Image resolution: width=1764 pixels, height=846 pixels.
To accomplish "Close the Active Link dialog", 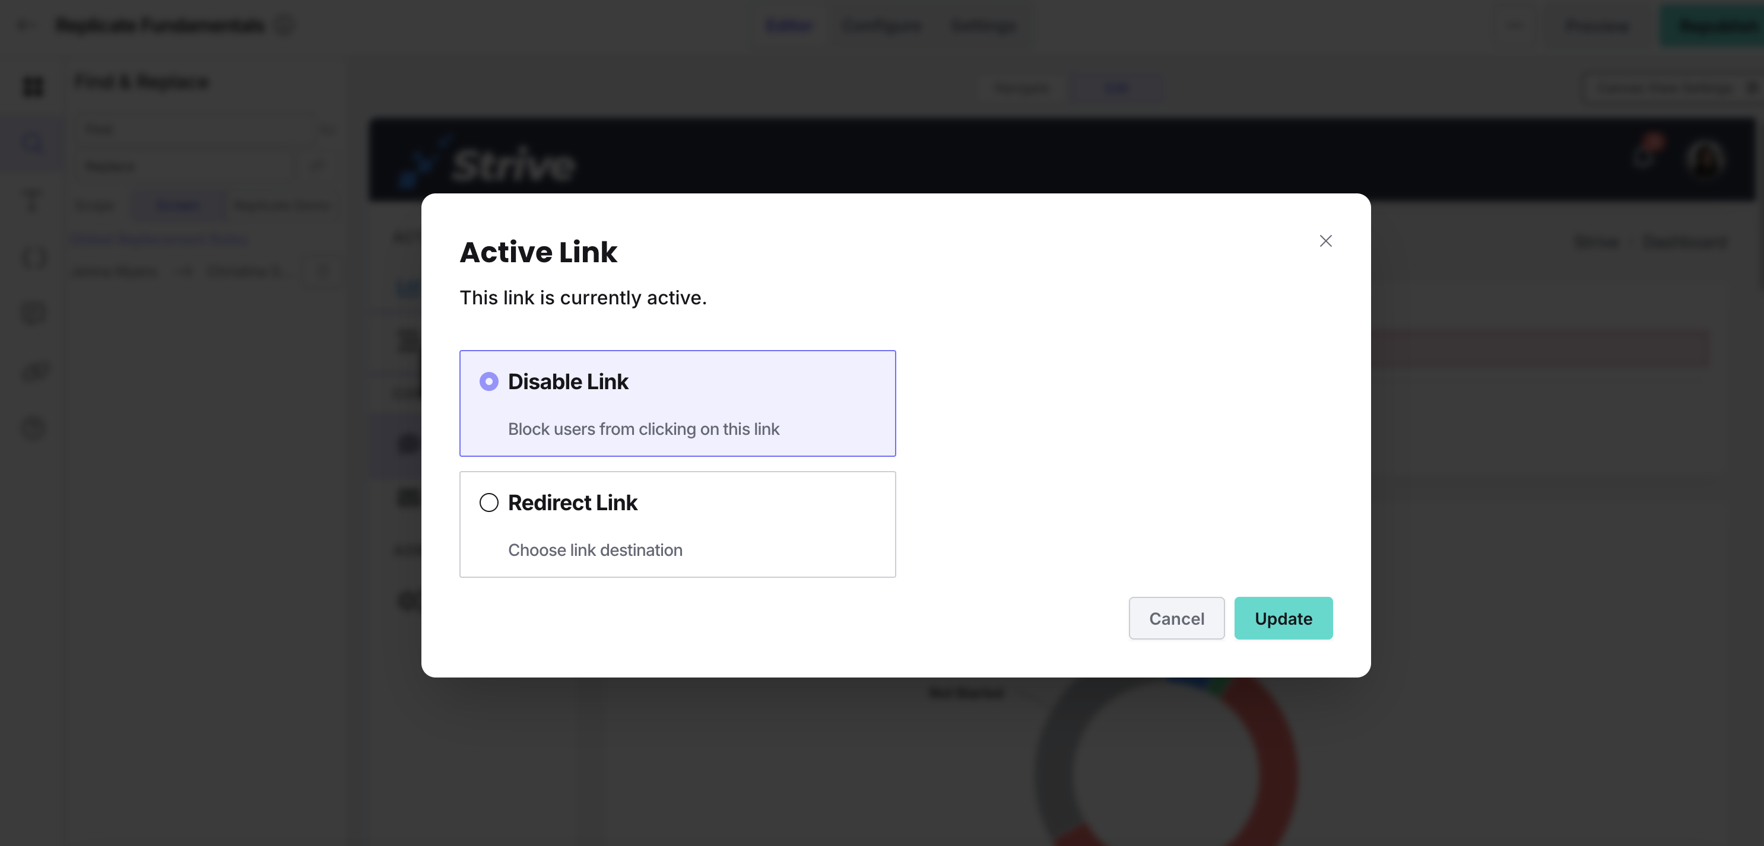I will 1325,241.
